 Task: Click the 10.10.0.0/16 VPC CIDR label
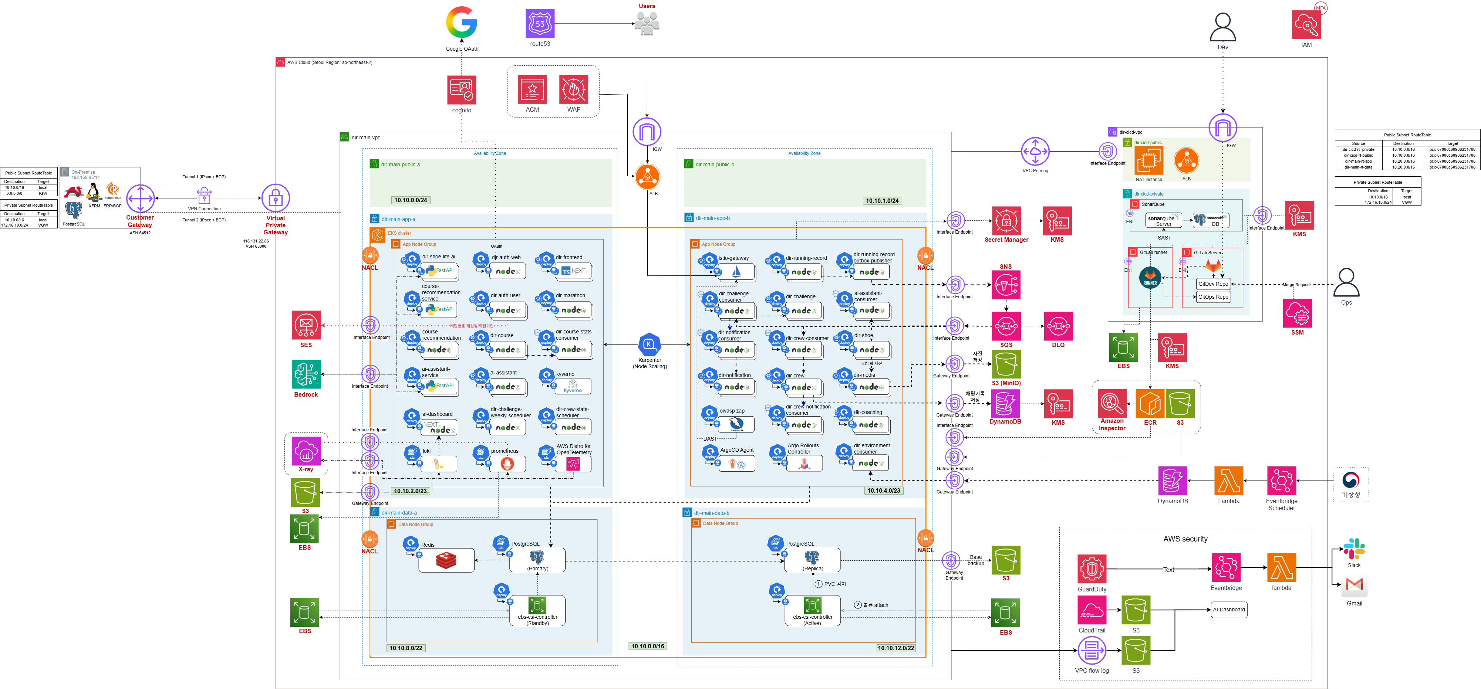point(647,646)
